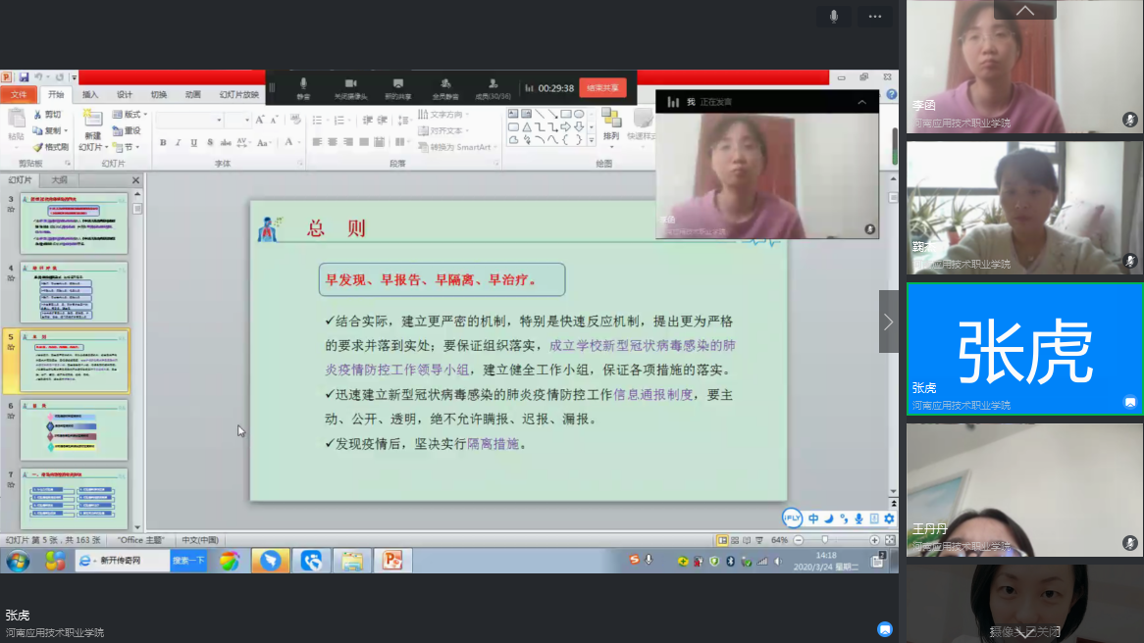Mute microphone in meeting toolbar
This screenshot has height=643, width=1144.
[x=303, y=87]
